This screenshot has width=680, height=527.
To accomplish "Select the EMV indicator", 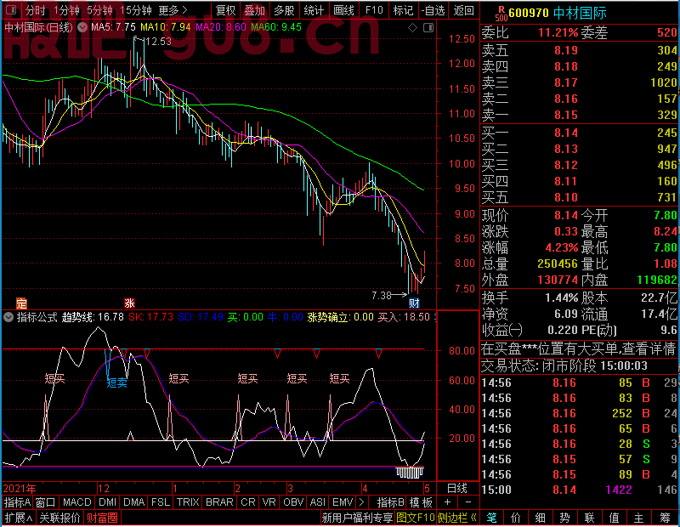I will click(343, 502).
